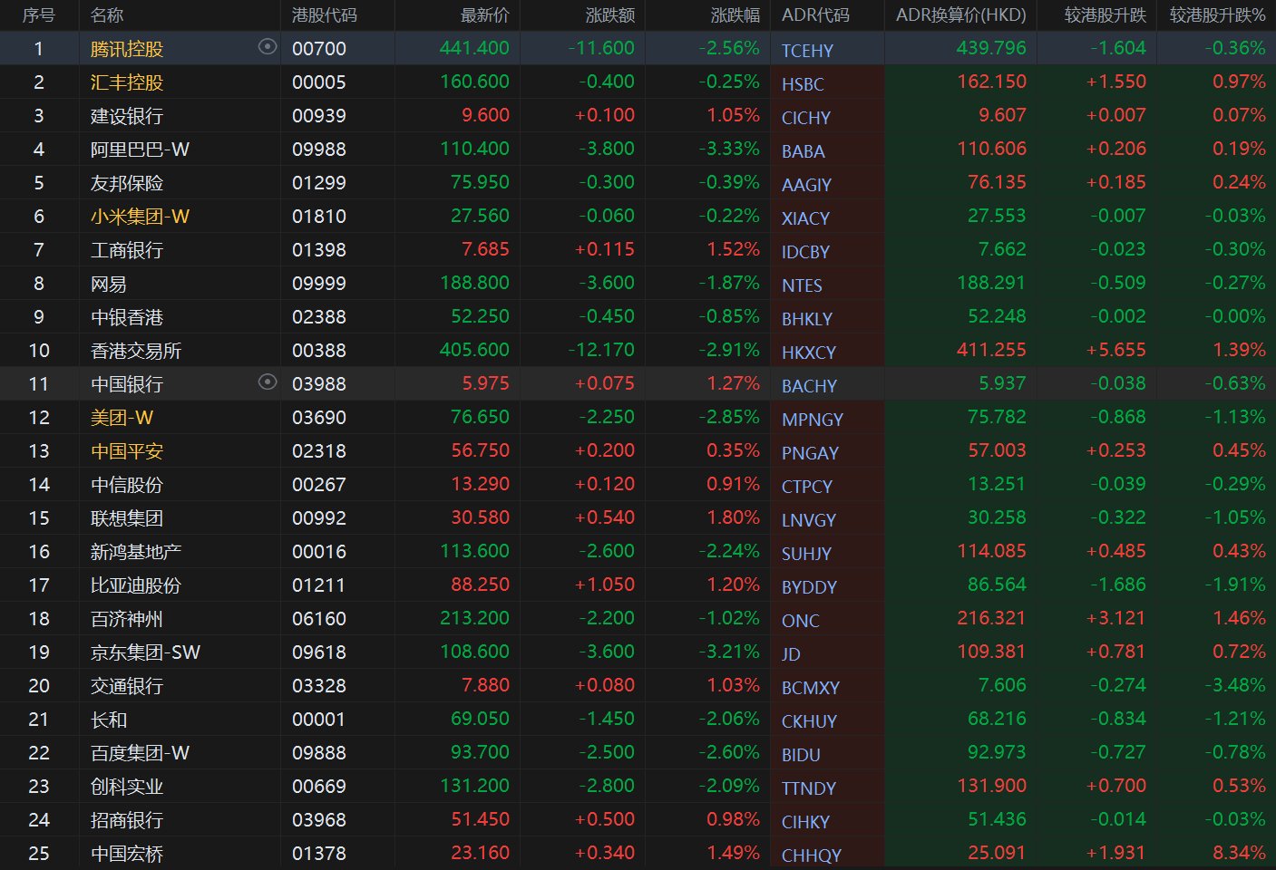Click the MPNGY ADR code
Viewport: 1276px width, 870px height.
click(813, 420)
